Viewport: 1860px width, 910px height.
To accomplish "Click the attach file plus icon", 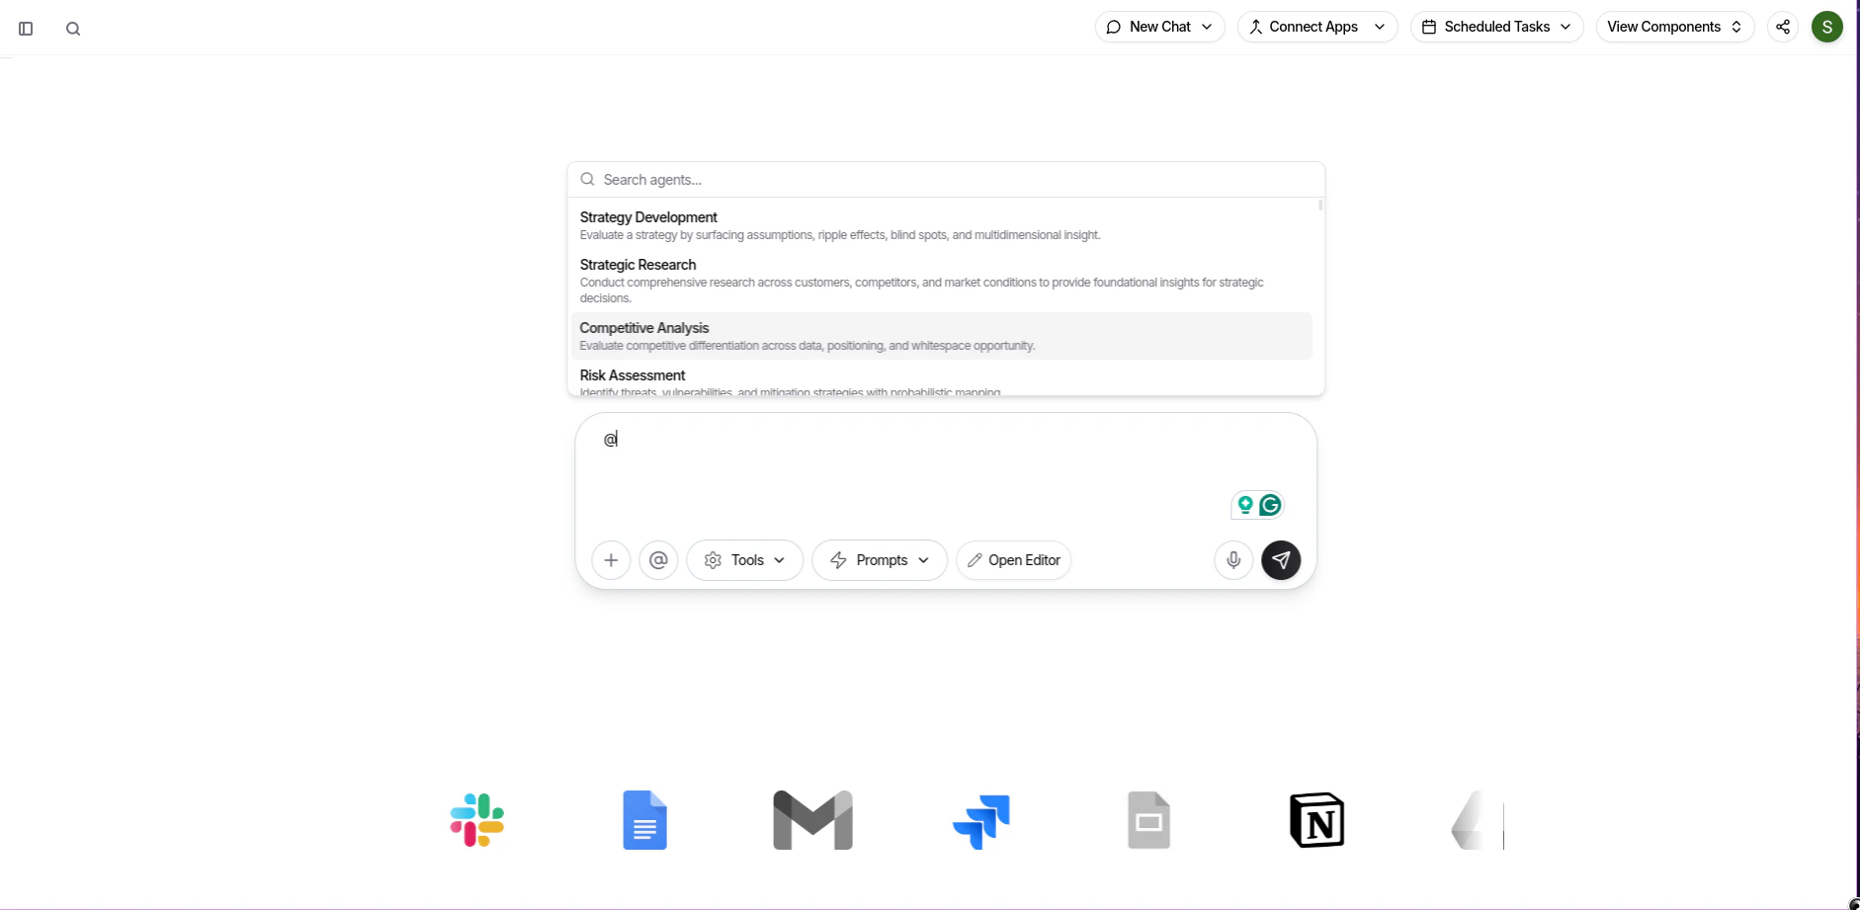I will tap(611, 560).
